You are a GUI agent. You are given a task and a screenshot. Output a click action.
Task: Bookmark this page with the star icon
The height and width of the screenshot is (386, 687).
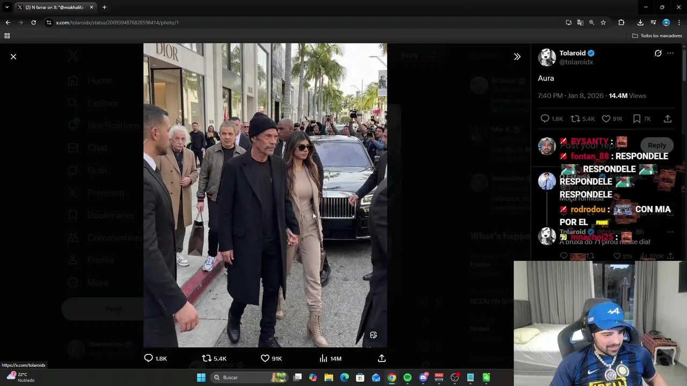pyautogui.click(x=603, y=23)
